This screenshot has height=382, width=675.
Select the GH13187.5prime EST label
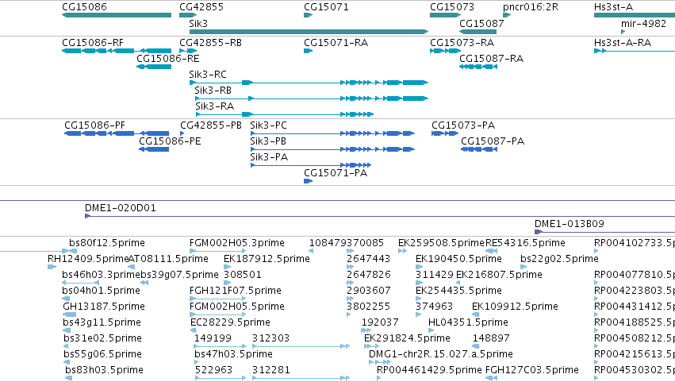tap(104, 307)
